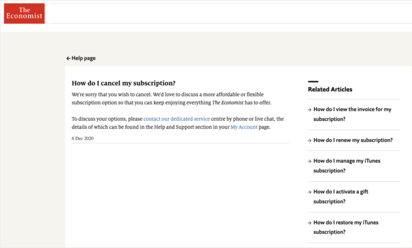Open How do I view the invoice article

click(352, 114)
